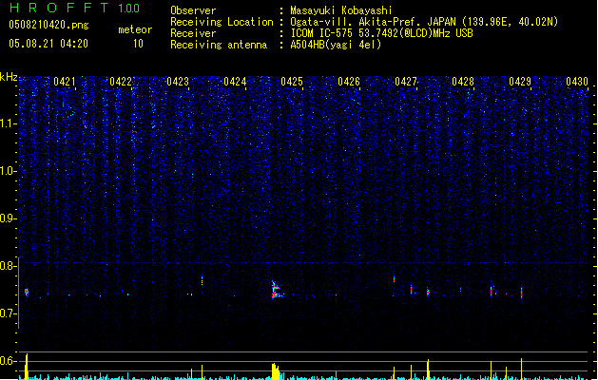Click the 0421 time marker
The height and width of the screenshot is (380, 598).
65,82
